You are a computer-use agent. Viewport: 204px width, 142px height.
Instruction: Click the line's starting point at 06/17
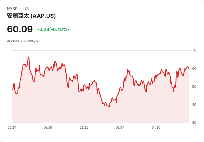tap(12, 90)
